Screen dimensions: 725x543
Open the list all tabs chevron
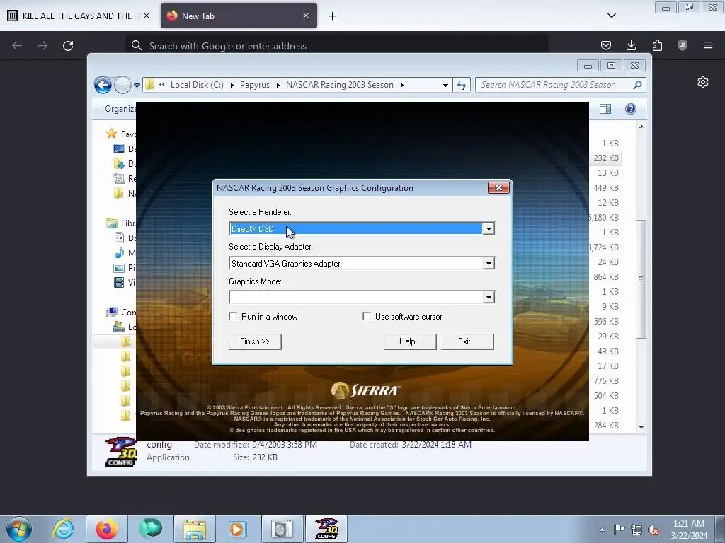(611, 16)
